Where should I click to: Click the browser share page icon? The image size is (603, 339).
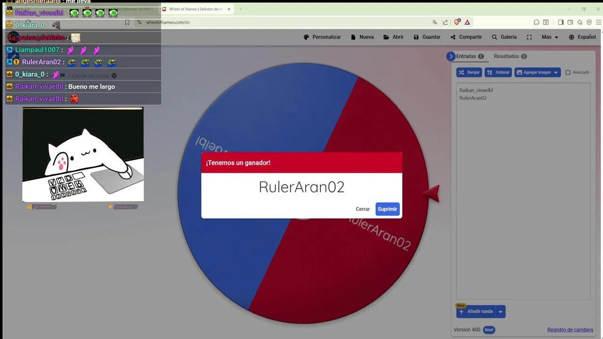coord(445,22)
